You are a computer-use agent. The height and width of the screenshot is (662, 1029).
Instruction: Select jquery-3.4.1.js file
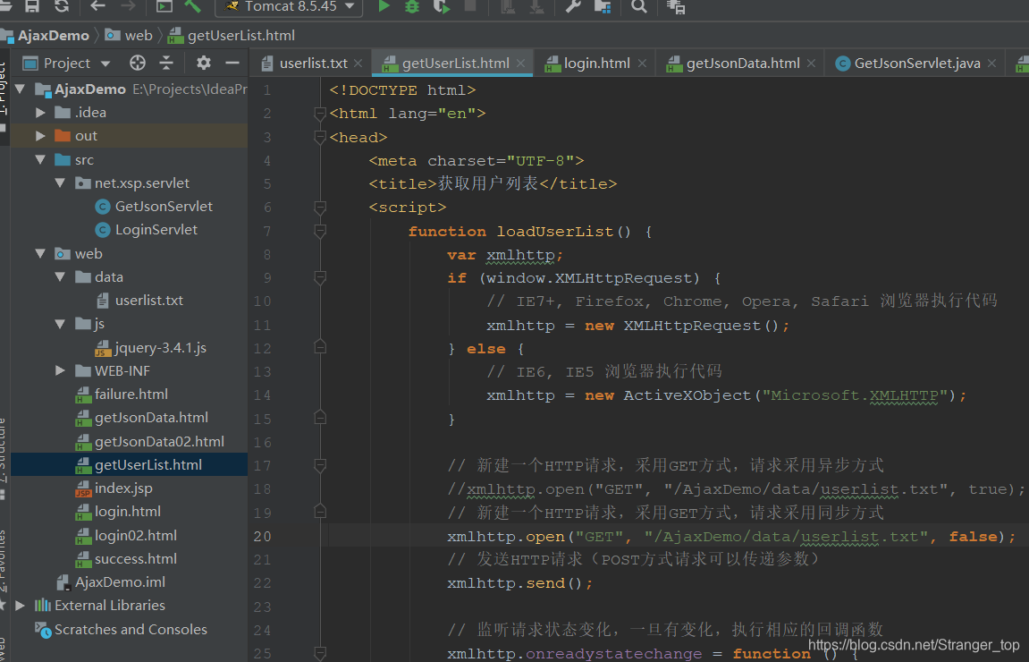pos(151,347)
